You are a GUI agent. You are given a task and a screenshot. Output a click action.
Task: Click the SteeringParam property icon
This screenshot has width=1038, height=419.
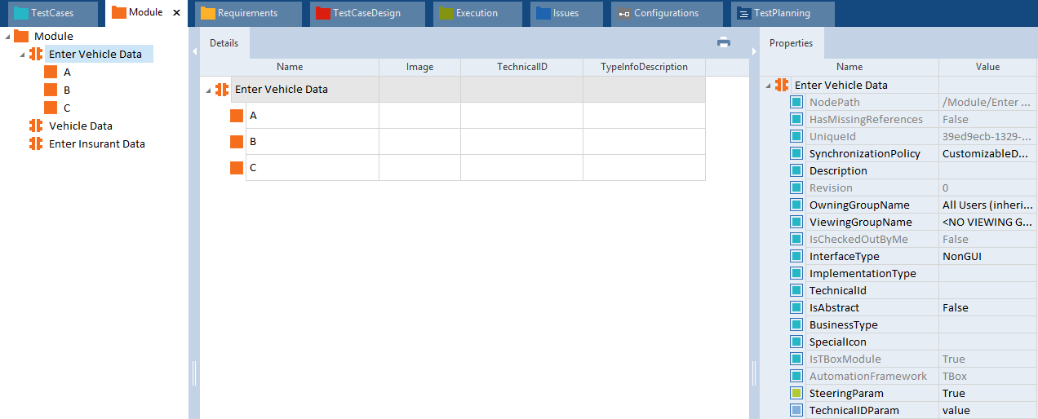(796, 394)
